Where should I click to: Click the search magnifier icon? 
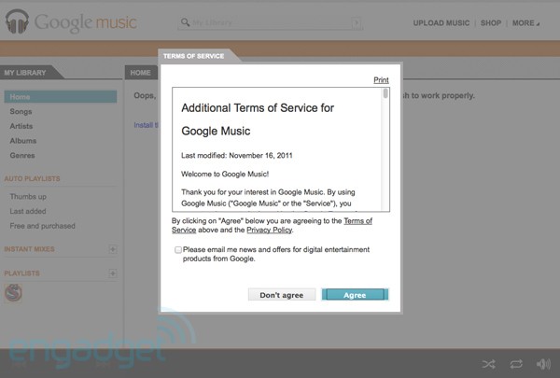click(x=185, y=22)
